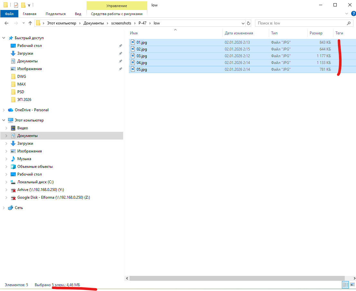Collapse the Этот компьютер tree node
Screen dimensions: 356x291
(4, 120)
